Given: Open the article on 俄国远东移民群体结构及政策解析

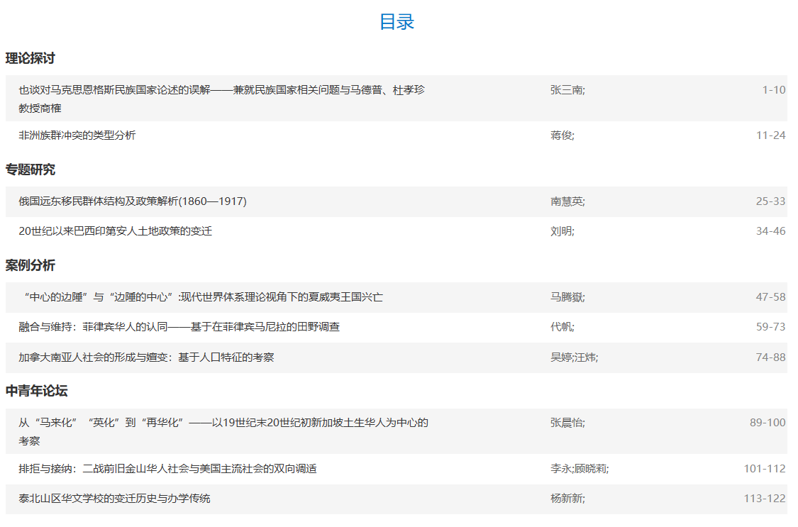Looking at the screenshot, I should (133, 201).
